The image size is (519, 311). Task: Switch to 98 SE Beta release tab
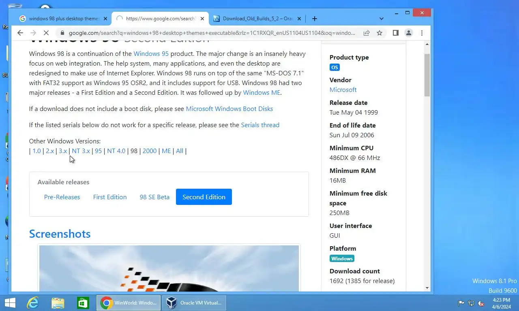tap(154, 197)
